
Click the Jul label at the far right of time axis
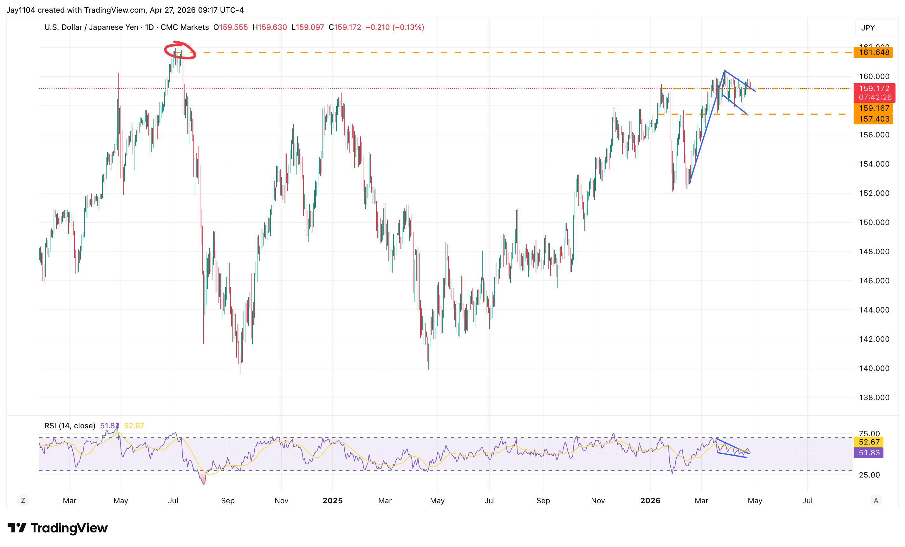[807, 501]
